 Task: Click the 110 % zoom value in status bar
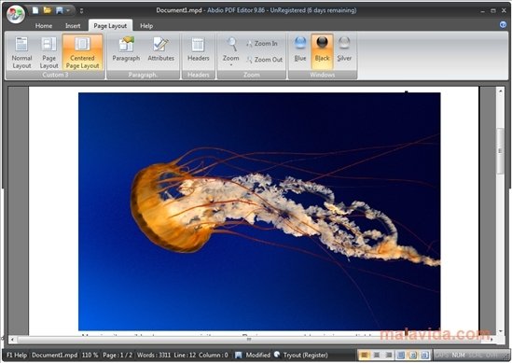pos(90,355)
